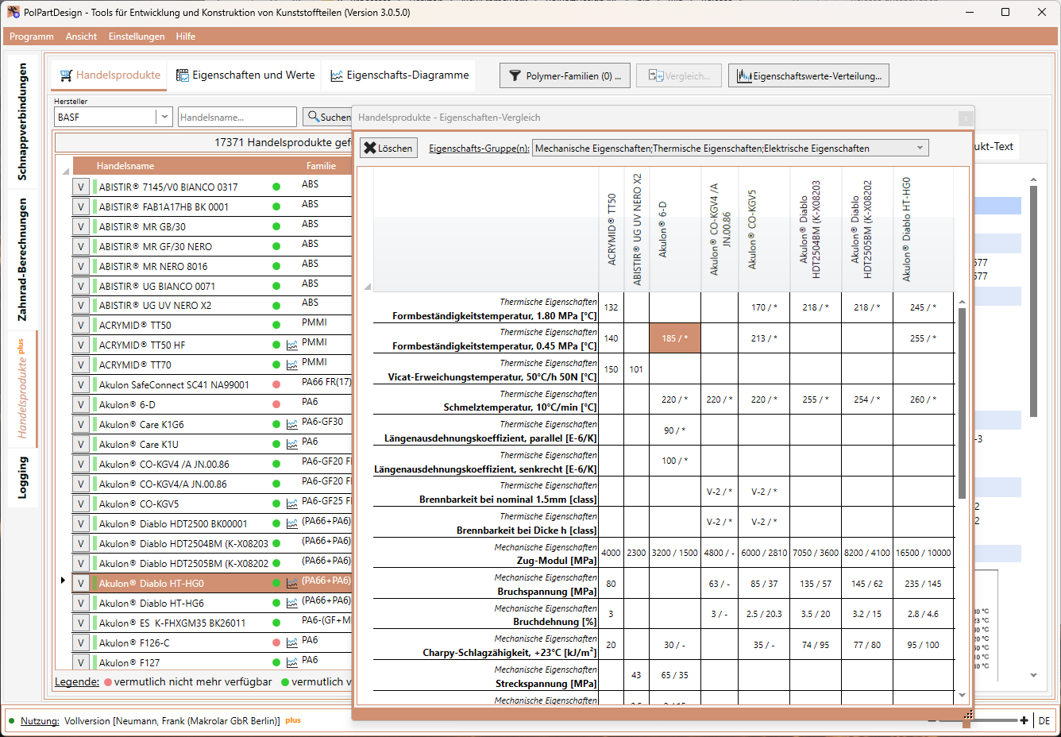Toggle V compare button for ABISTIR MR GF/30 NERO
1061x737 pixels.
point(81,247)
